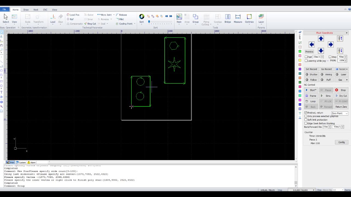Click the sort backward double-arrow icon
351x197 pixels.
click(166, 16)
